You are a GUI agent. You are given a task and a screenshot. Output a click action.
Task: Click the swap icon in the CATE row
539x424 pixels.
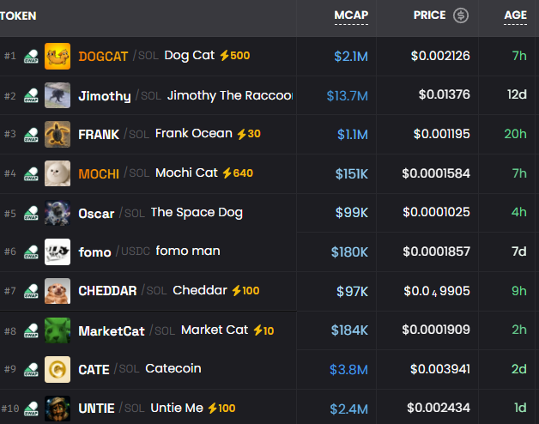31,370
